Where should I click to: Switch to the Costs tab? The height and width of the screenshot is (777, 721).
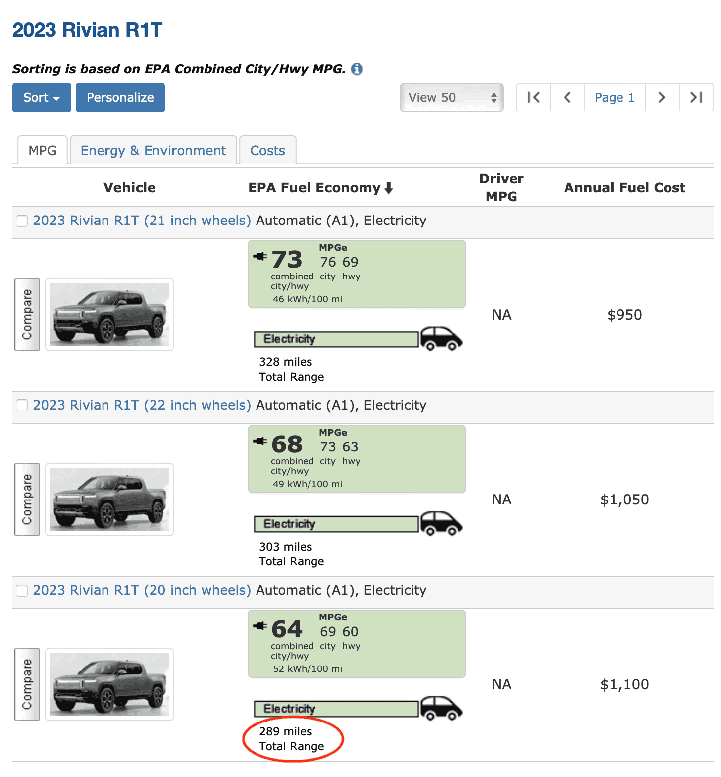tap(268, 150)
